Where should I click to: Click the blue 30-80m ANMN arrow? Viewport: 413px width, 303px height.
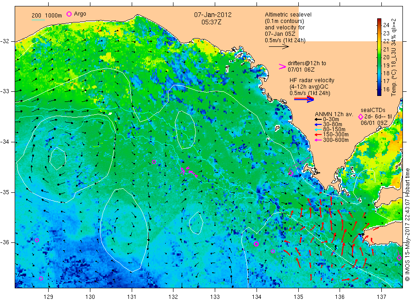click(x=318, y=124)
